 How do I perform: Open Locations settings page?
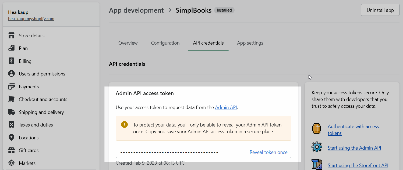(x=29, y=138)
